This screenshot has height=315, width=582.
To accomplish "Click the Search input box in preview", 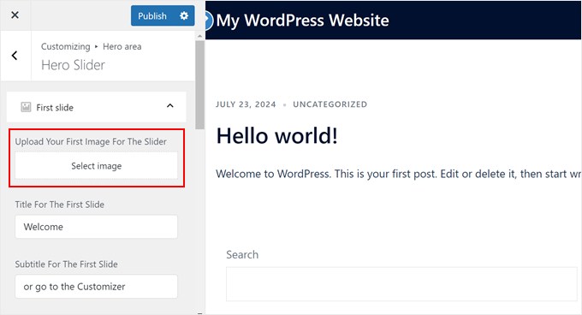I will click(x=401, y=284).
